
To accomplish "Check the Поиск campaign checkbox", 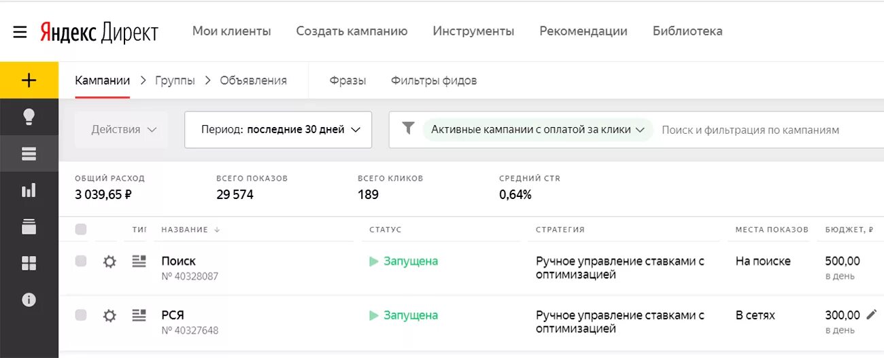I will 81,261.
